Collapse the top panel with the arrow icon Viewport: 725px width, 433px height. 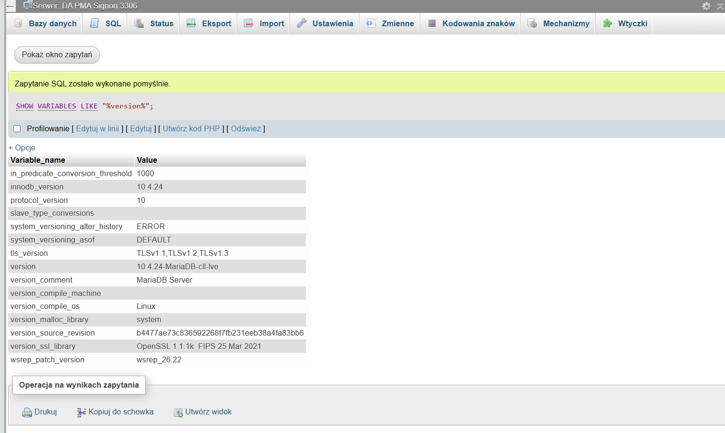pyautogui.click(x=720, y=6)
